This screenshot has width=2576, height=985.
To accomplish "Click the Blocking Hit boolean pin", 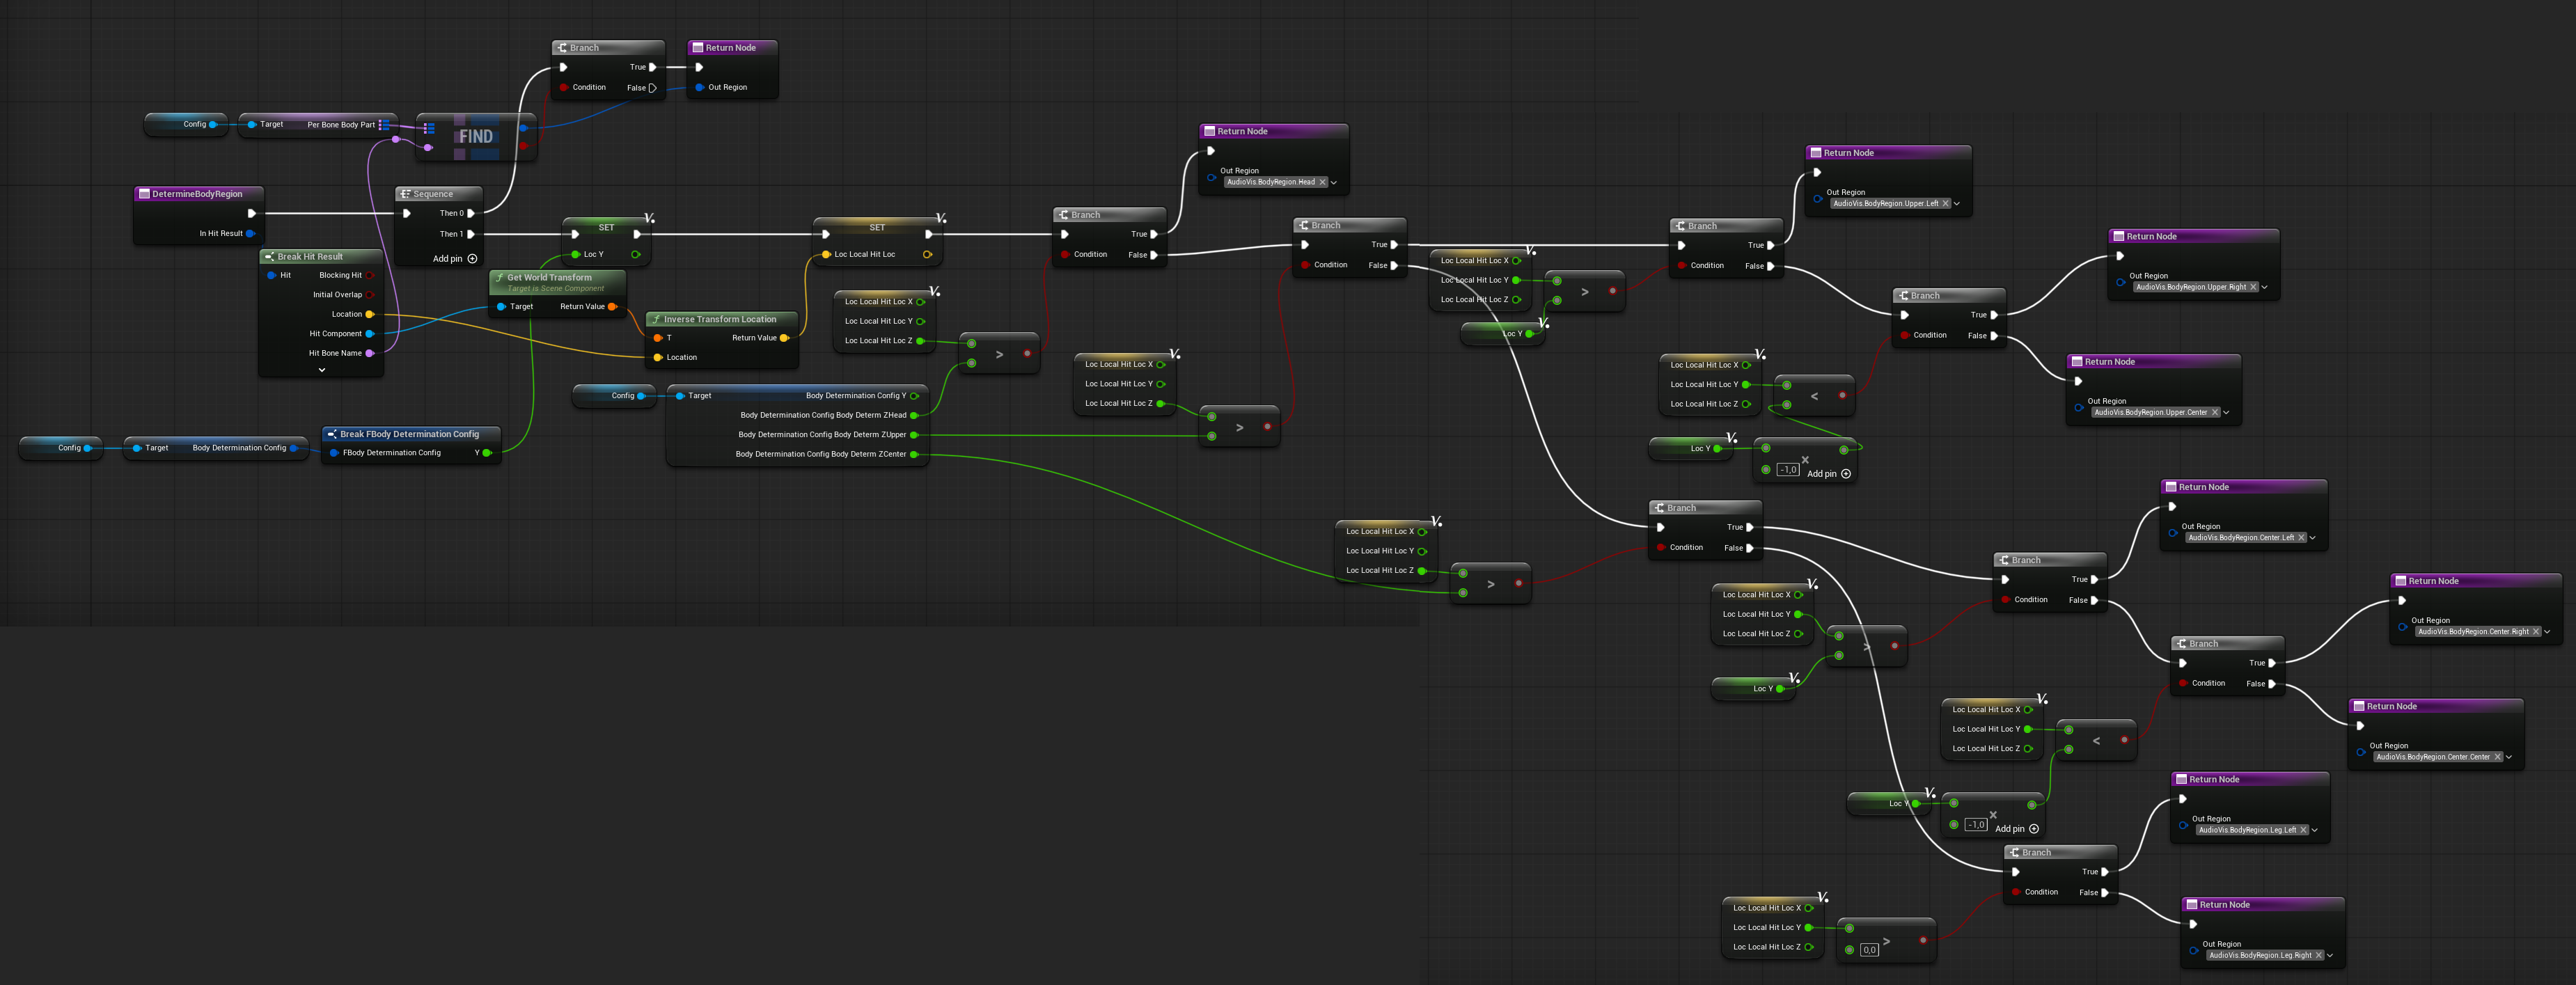I will tap(370, 275).
